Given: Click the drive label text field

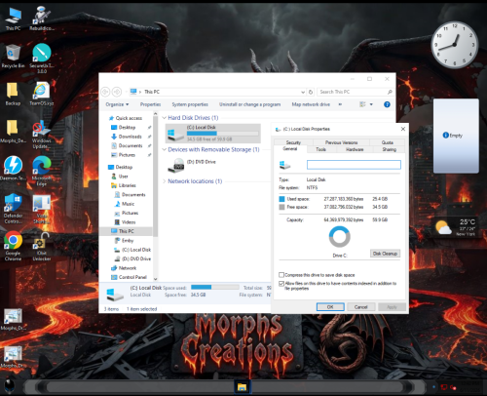Looking at the screenshot, I should click(354, 165).
